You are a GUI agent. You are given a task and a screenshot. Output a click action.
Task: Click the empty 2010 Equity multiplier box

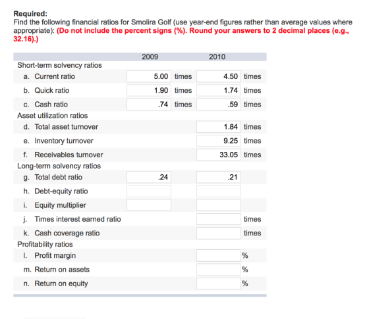tap(219, 205)
